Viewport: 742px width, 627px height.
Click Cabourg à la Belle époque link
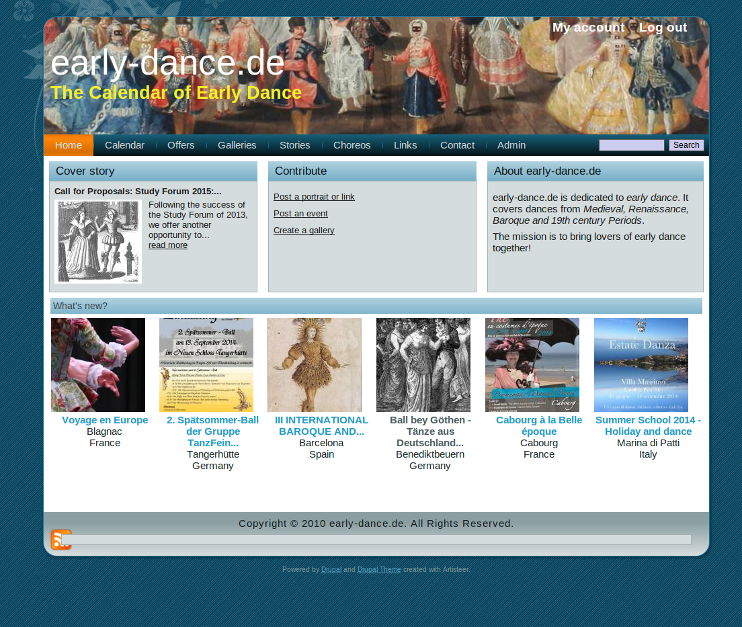[539, 426]
